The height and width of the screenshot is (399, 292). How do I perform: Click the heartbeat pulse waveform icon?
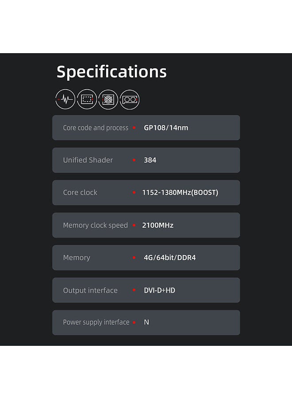click(65, 99)
